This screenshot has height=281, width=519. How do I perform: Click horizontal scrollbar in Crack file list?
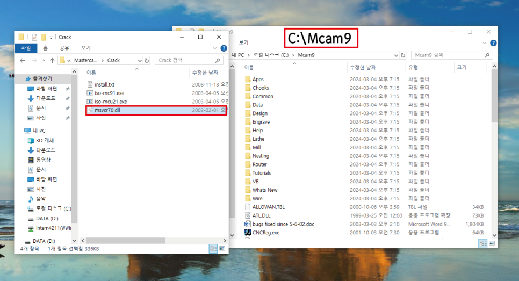[126, 241]
